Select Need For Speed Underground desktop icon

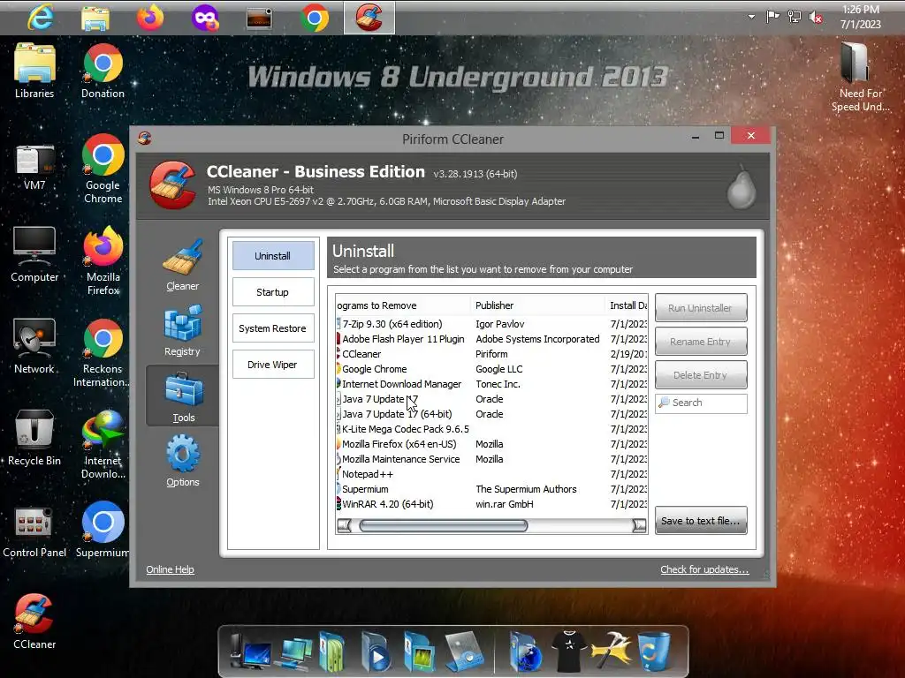[x=861, y=78]
